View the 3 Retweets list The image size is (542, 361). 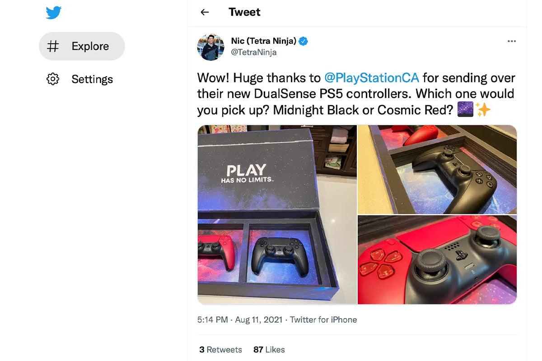click(220, 350)
